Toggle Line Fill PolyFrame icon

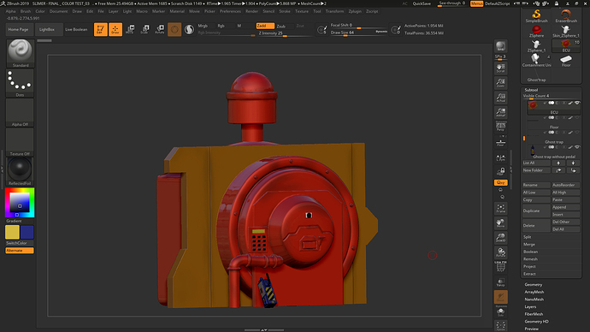(x=500, y=266)
